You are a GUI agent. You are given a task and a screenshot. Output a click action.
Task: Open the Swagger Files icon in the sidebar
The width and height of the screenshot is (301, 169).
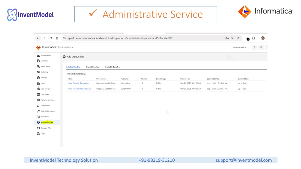click(x=39, y=128)
